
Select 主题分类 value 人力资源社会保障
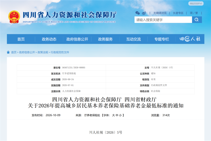coord(71,91)
